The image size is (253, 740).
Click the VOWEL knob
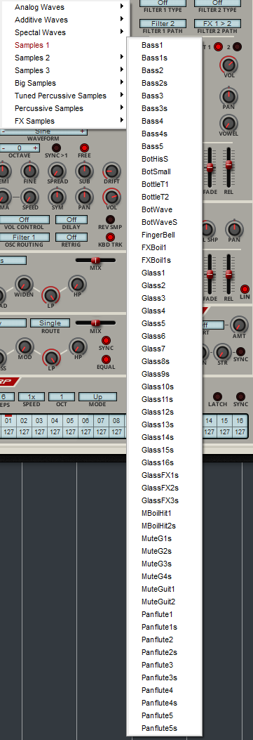point(228,123)
